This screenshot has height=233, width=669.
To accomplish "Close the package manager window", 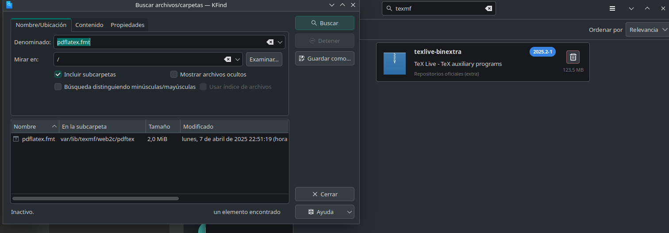I will click(x=663, y=8).
